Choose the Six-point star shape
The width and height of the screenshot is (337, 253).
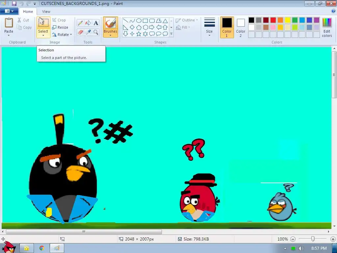click(145, 34)
